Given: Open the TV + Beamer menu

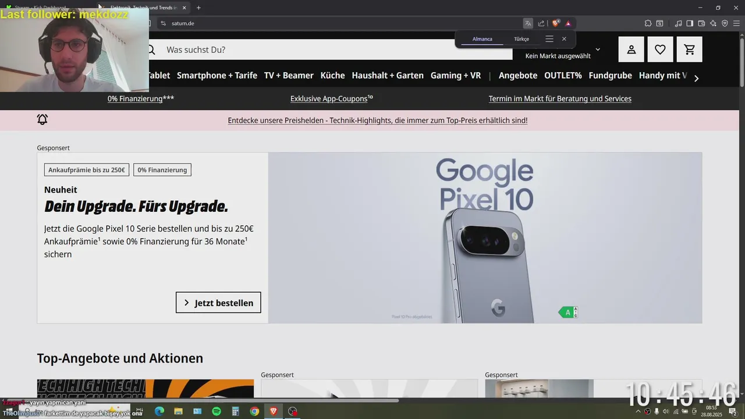Looking at the screenshot, I should click(x=289, y=76).
